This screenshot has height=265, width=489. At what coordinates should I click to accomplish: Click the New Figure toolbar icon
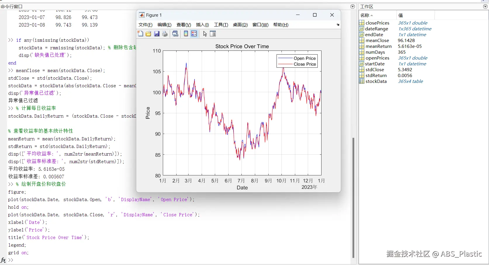(x=141, y=34)
